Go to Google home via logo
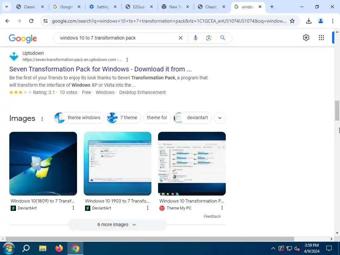This screenshot has width=340, height=255. [23, 38]
